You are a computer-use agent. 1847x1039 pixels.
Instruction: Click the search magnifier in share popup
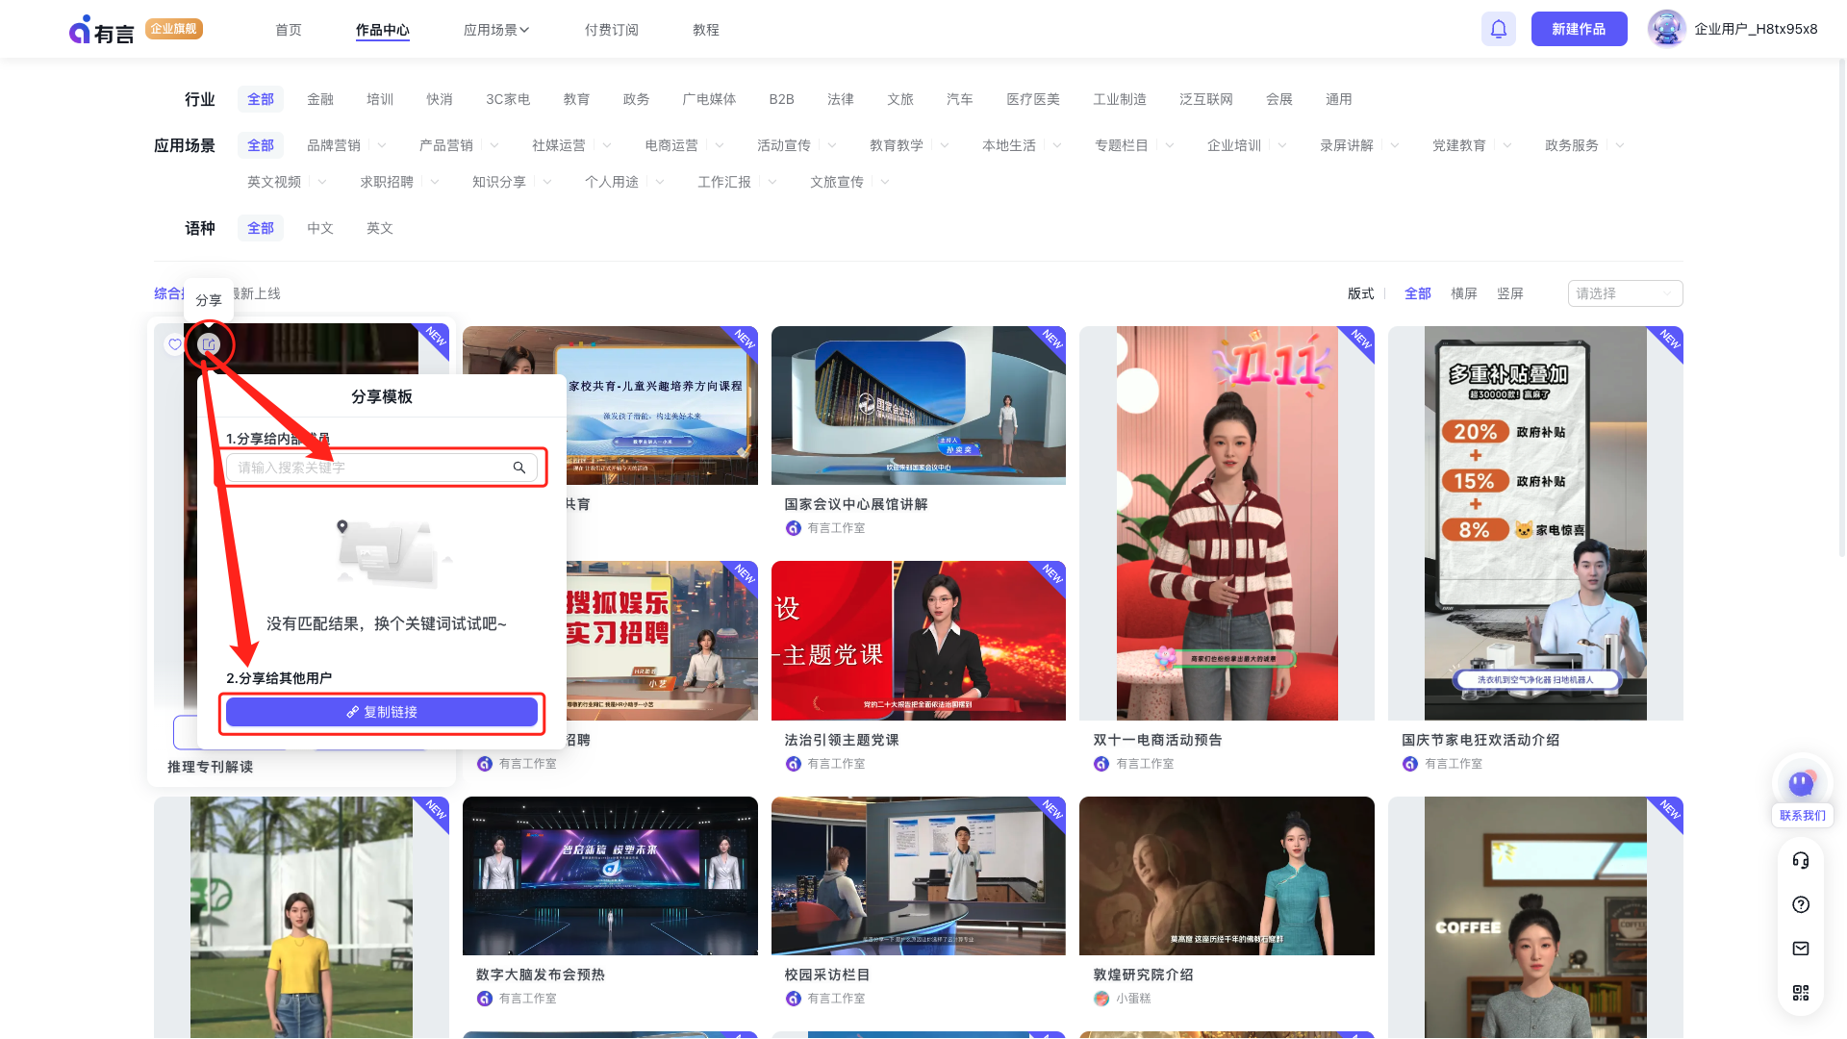(x=519, y=468)
